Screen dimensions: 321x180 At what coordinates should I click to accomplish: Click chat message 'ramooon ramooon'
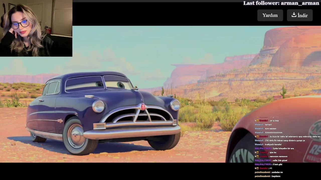click(278, 156)
